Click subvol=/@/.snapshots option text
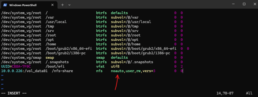 [x=132, y=62]
